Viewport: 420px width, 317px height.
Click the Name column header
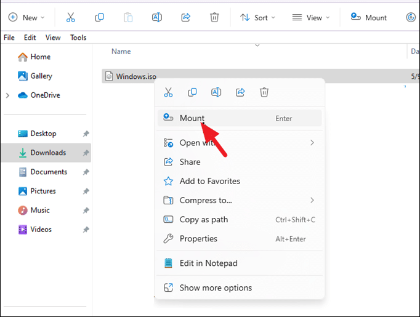121,52
